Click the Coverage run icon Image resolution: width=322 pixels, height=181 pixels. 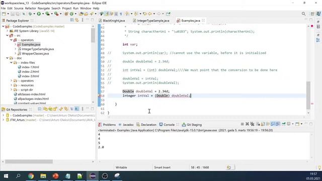[x=47, y=14]
